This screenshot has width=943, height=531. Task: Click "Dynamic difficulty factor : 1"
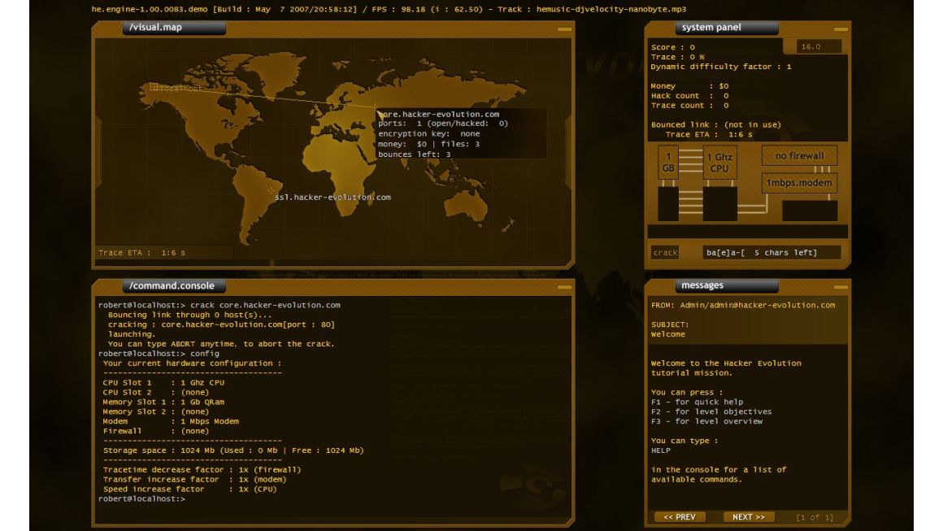tap(721, 66)
